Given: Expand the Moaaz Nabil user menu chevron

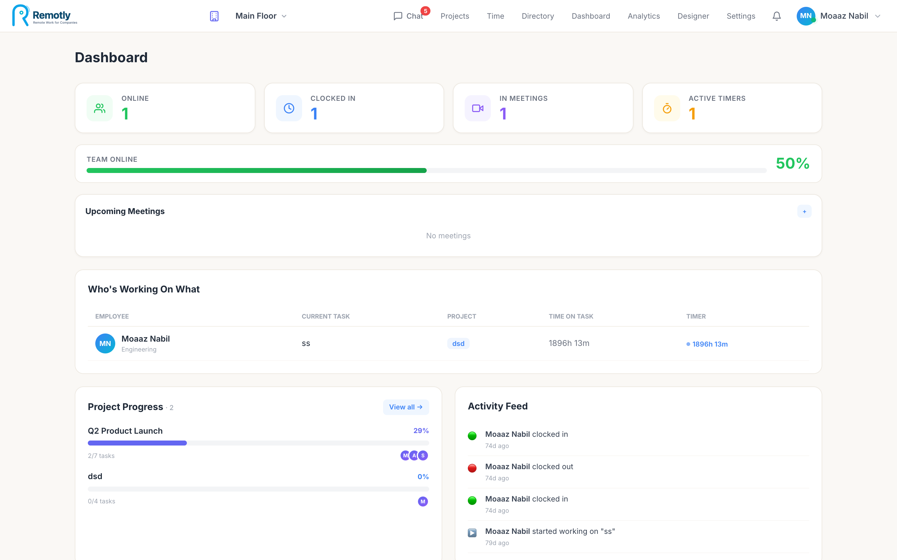Looking at the screenshot, I should click(x=877, y=16).
